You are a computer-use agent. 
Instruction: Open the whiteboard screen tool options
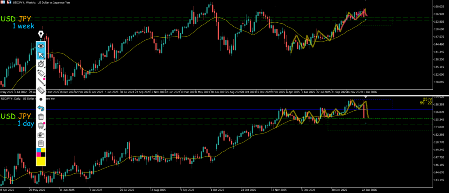click(x=41, y=126)
